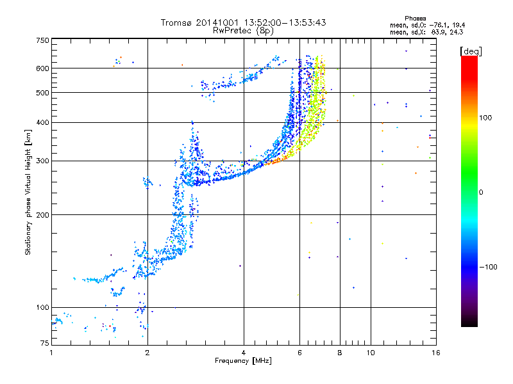Click the 'RwPretec (8p)' subtitle
The image size is (513, 384).
click(x=243, y=31)
